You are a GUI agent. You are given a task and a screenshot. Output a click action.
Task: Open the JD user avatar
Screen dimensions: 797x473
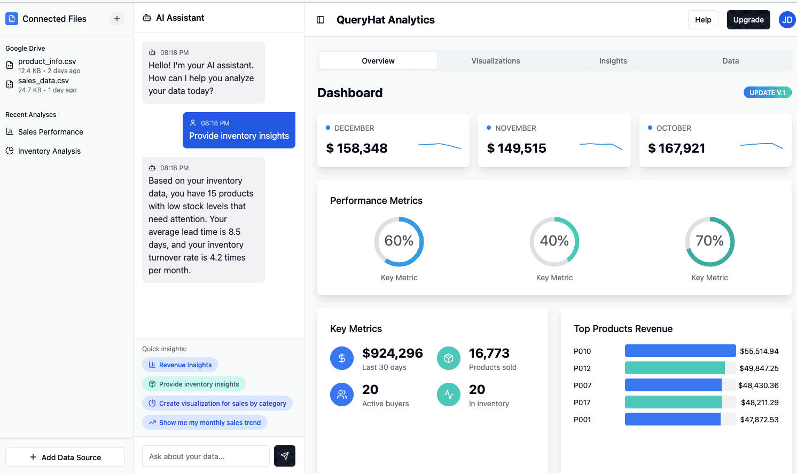[x=787, y=20]
